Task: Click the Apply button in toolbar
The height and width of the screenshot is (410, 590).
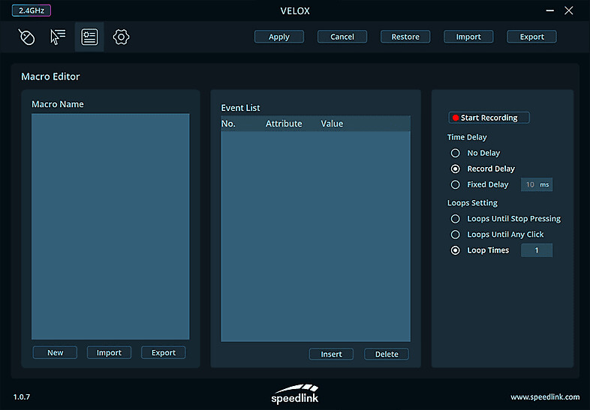Action: coord(279,37)
